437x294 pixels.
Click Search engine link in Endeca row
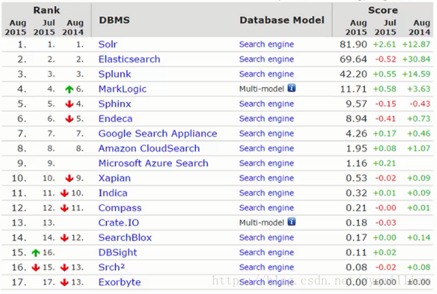266,119
